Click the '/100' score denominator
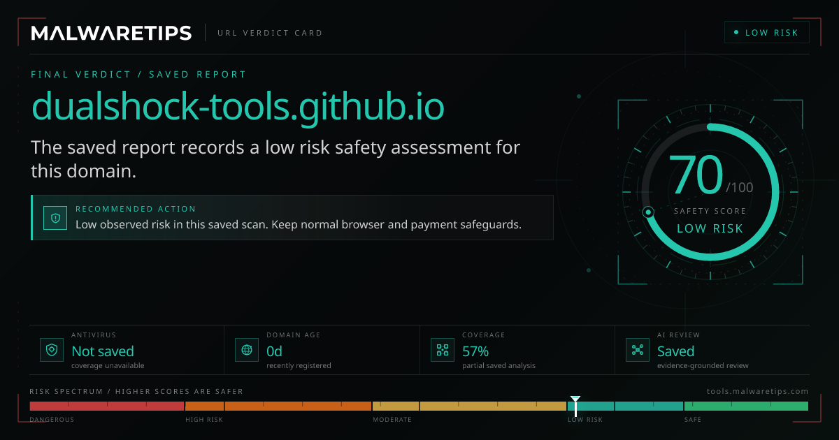This screenshot has height=440, width=839. (x=740, y=187)
